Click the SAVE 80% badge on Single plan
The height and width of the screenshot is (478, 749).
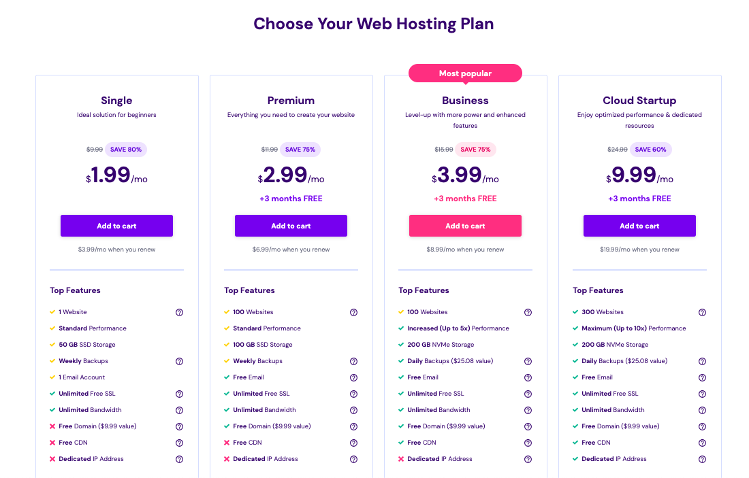point(125,150)
